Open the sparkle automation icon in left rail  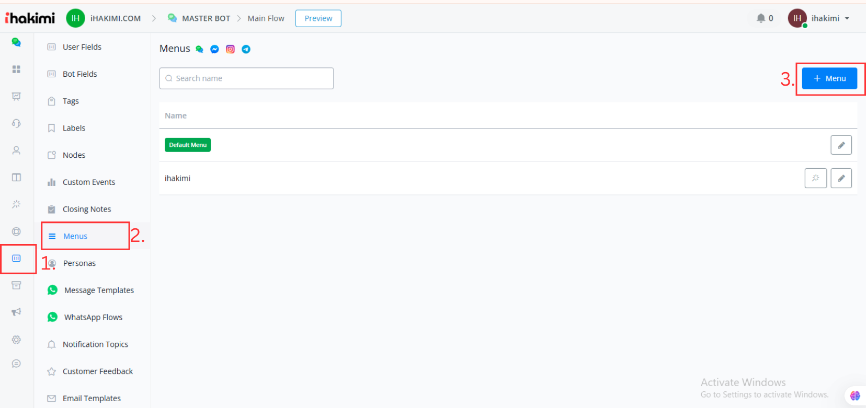pos(16,204)
